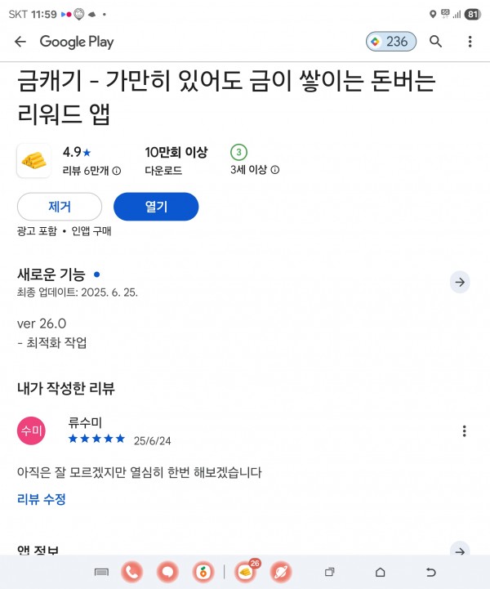Viewport: 490px width, 589px height.
Task: Tap the 제거 uninstall button
Action: (60, 207)
